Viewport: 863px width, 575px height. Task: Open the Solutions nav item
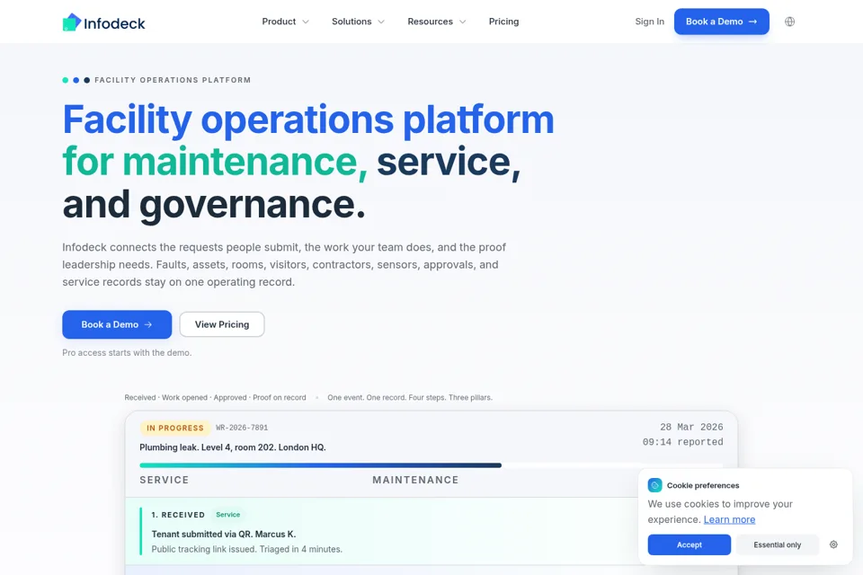pos(358,22)
